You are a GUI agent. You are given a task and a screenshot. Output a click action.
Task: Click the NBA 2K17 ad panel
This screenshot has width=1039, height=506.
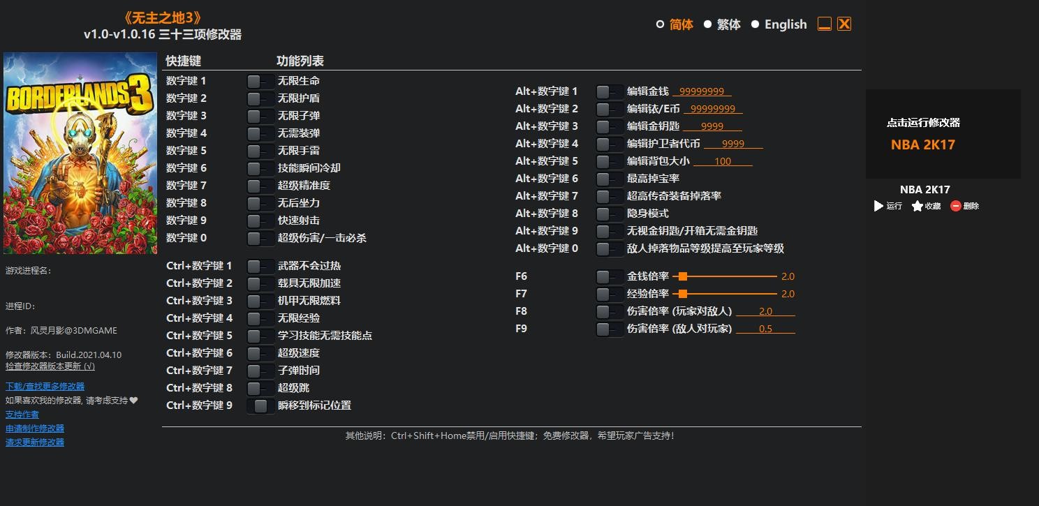tap(943, 134)
